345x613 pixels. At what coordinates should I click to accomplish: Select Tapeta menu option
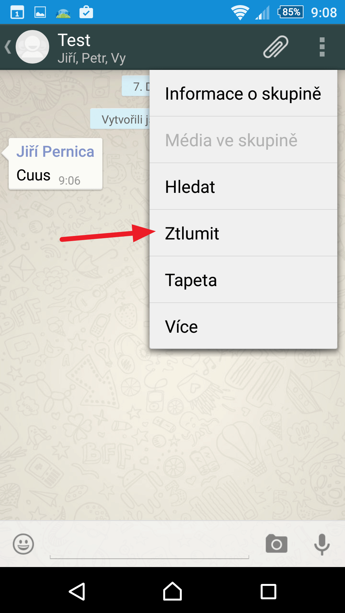tap(243, 280)
